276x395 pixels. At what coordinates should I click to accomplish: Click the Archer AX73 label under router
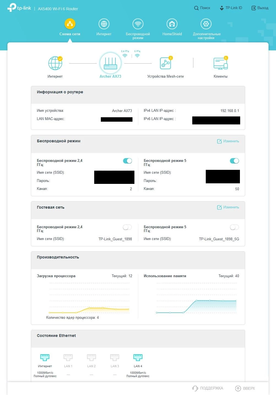coord(110,77)
